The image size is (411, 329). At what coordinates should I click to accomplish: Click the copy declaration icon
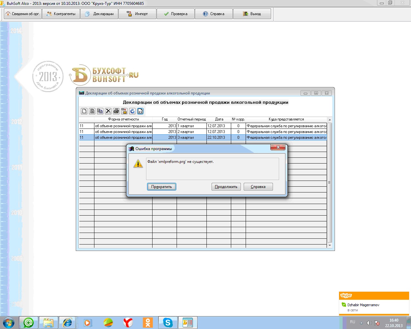coord(100,111)
